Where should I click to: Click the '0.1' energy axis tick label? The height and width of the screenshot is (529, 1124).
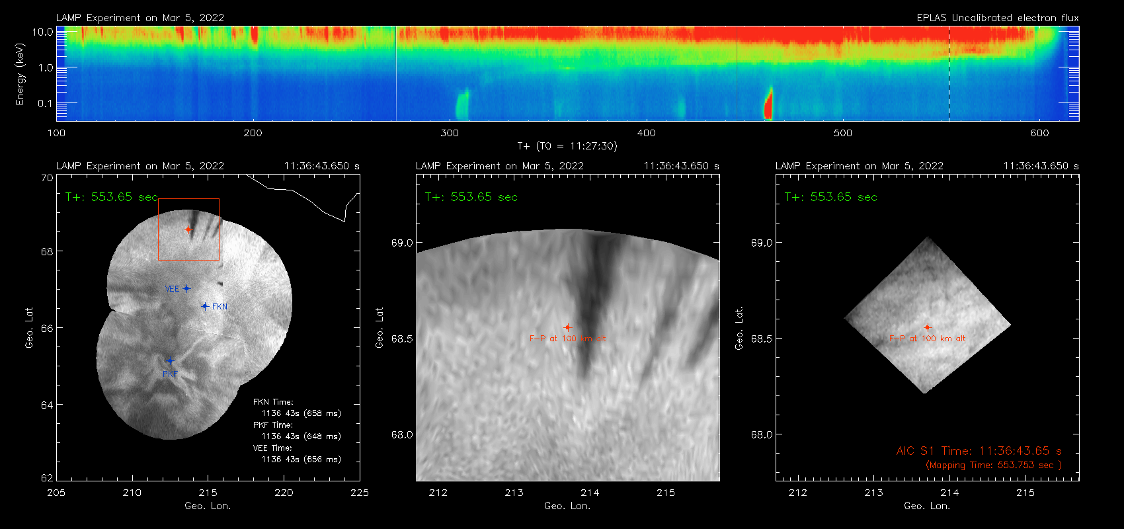coord(46,103)
